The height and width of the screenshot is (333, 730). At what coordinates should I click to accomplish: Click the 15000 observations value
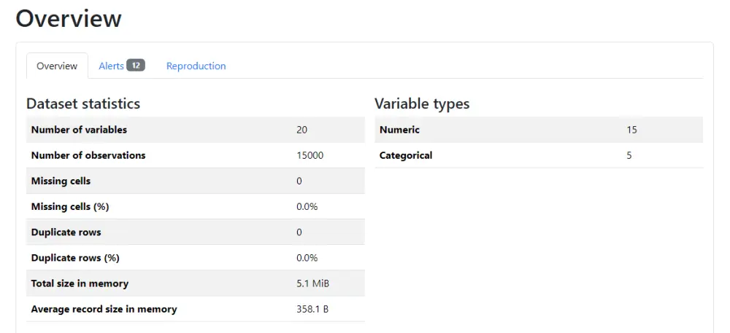pyautogui.click(x=310, y=155)
